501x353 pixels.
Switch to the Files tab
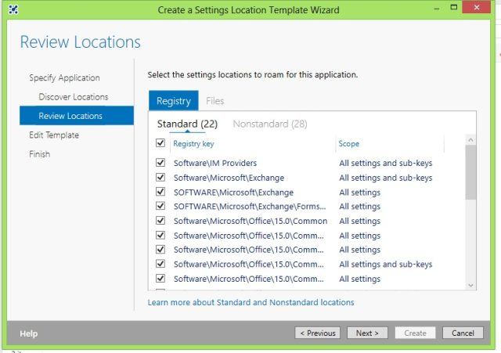214,101
